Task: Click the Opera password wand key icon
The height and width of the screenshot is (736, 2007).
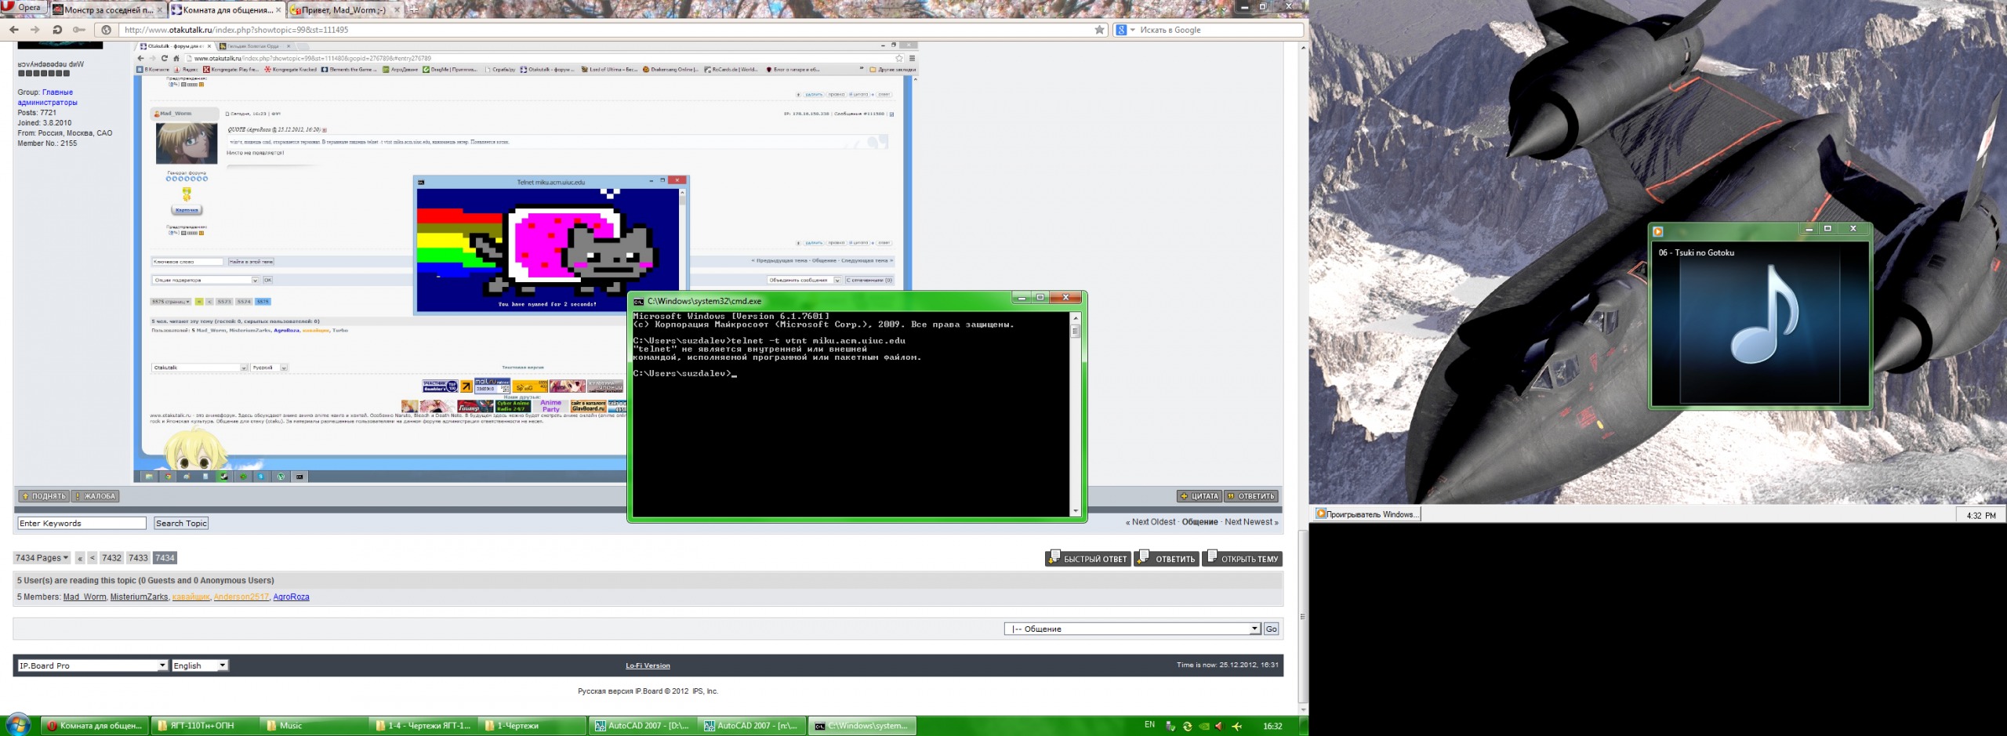Action: tap(78, 30)
